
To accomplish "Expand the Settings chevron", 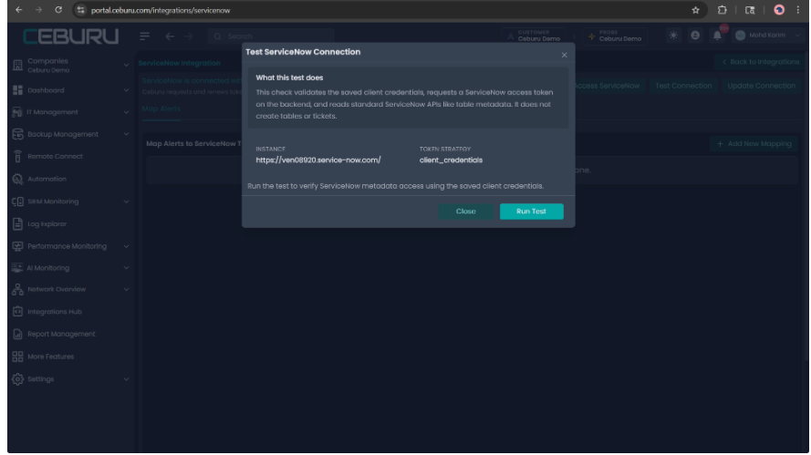I will 126,379.
